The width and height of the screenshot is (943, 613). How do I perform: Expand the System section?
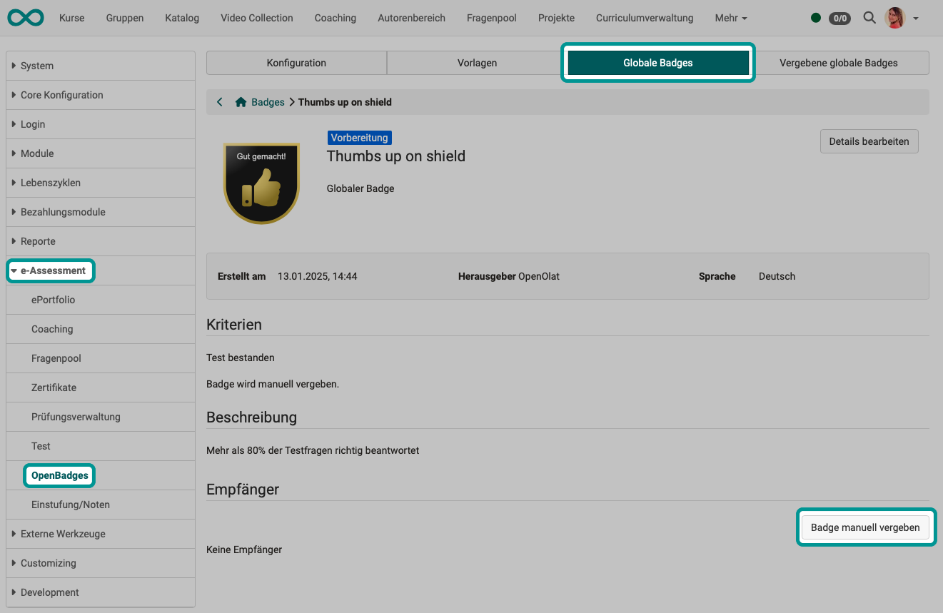pos(38,66)
